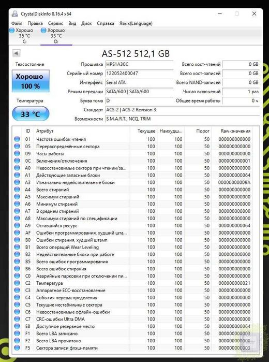Click the status orb for drive C:
The image size is (269, 362).
pyautogui.click(x=12, y=30)
